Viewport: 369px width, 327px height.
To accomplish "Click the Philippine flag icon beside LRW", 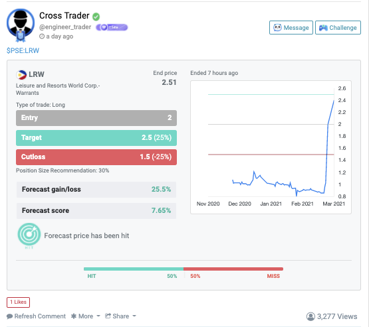I will tap(21, 75).
